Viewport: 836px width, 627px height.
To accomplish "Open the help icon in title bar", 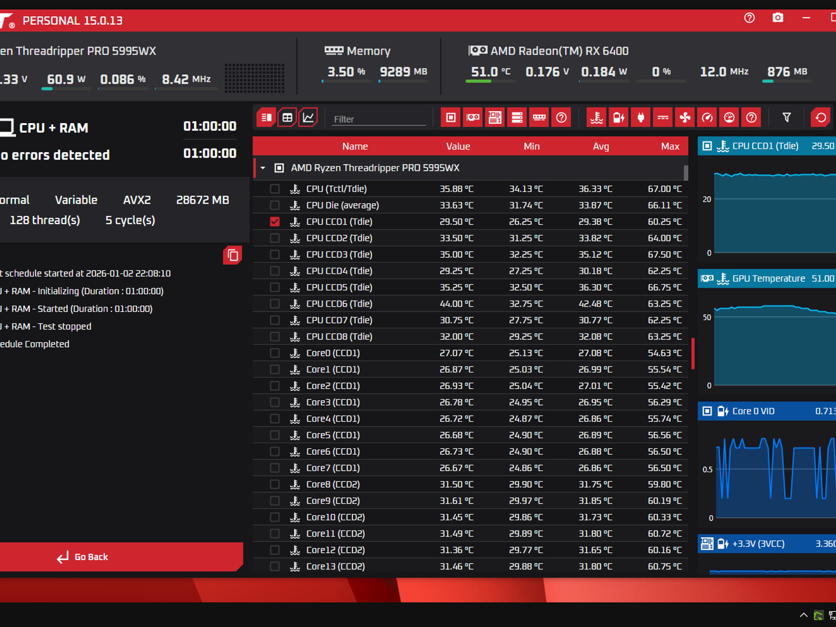I will 749,18.
